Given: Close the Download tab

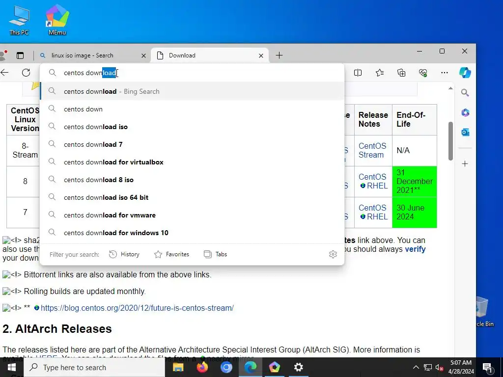Looking at the screenshot, I should coord(261,56).
